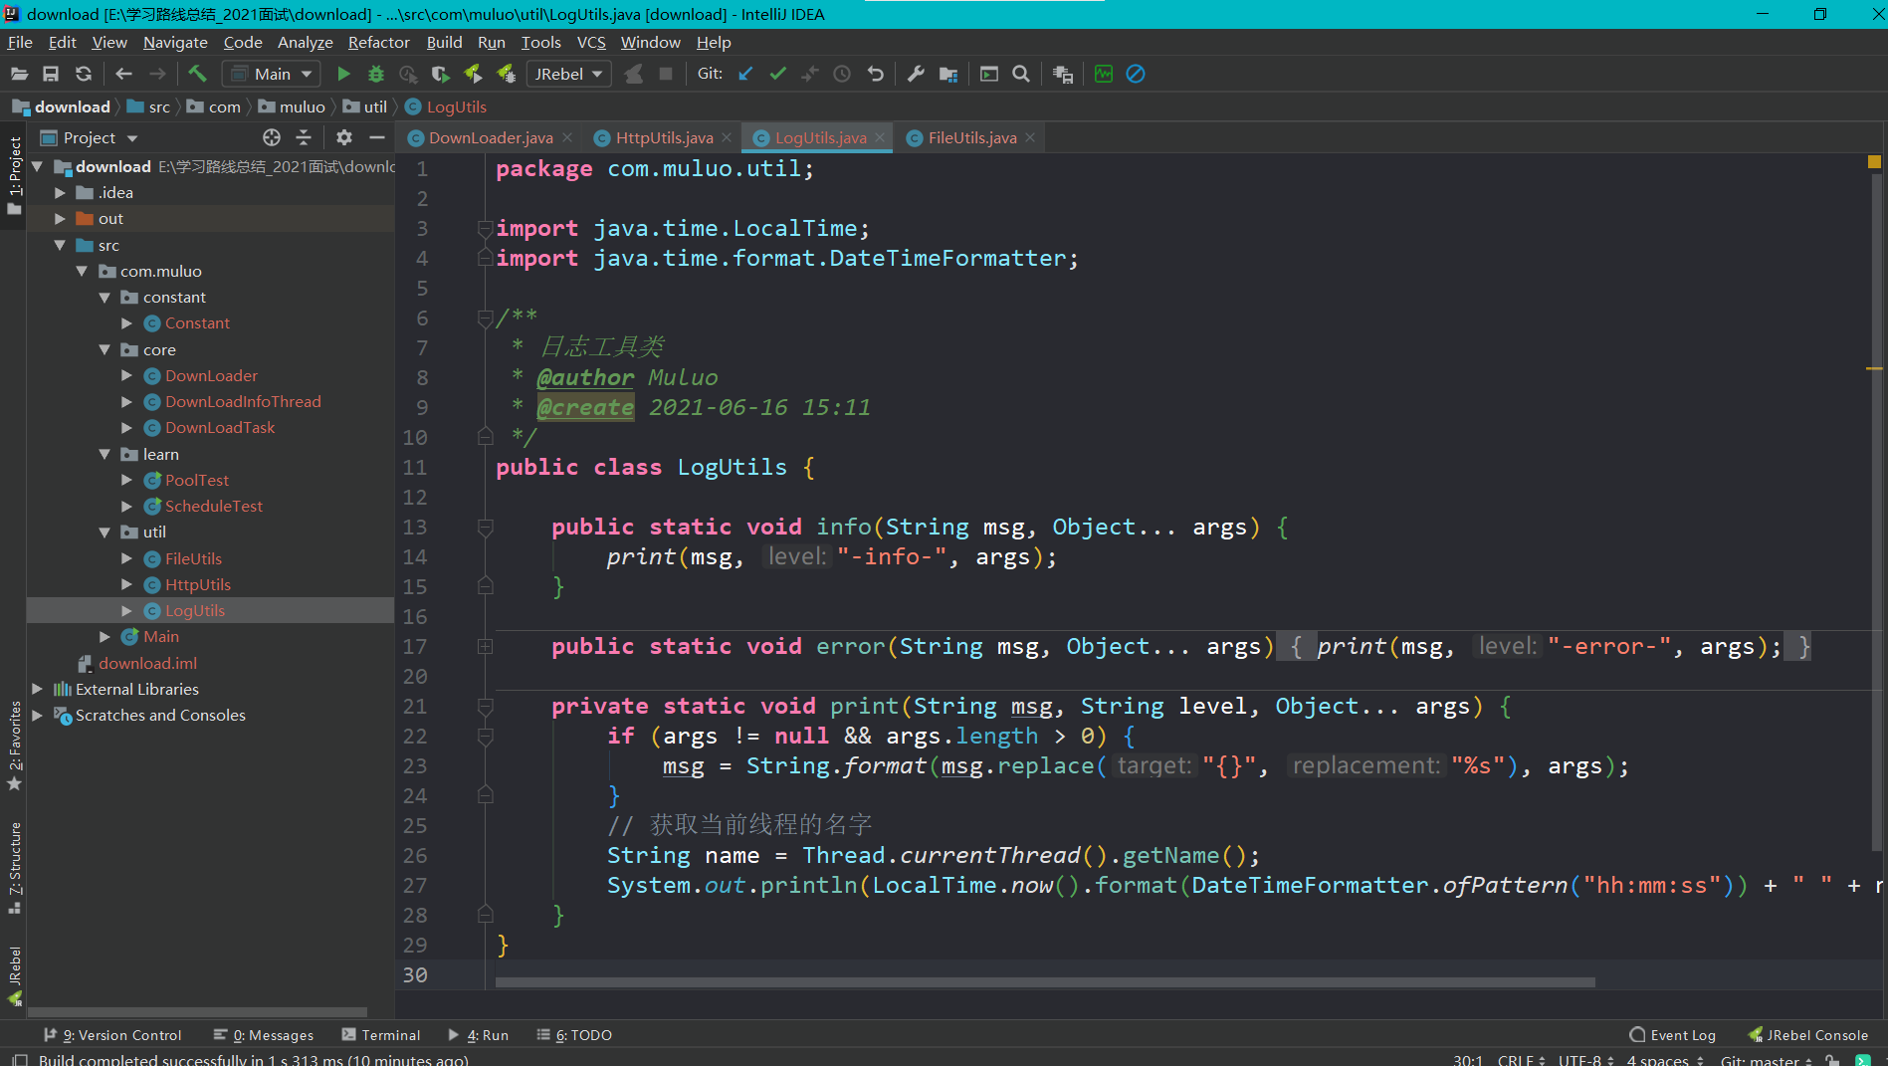Fold the print method at line 21
The height and width of the screenshot is (1066, 1888).
[x=486, y=707]
